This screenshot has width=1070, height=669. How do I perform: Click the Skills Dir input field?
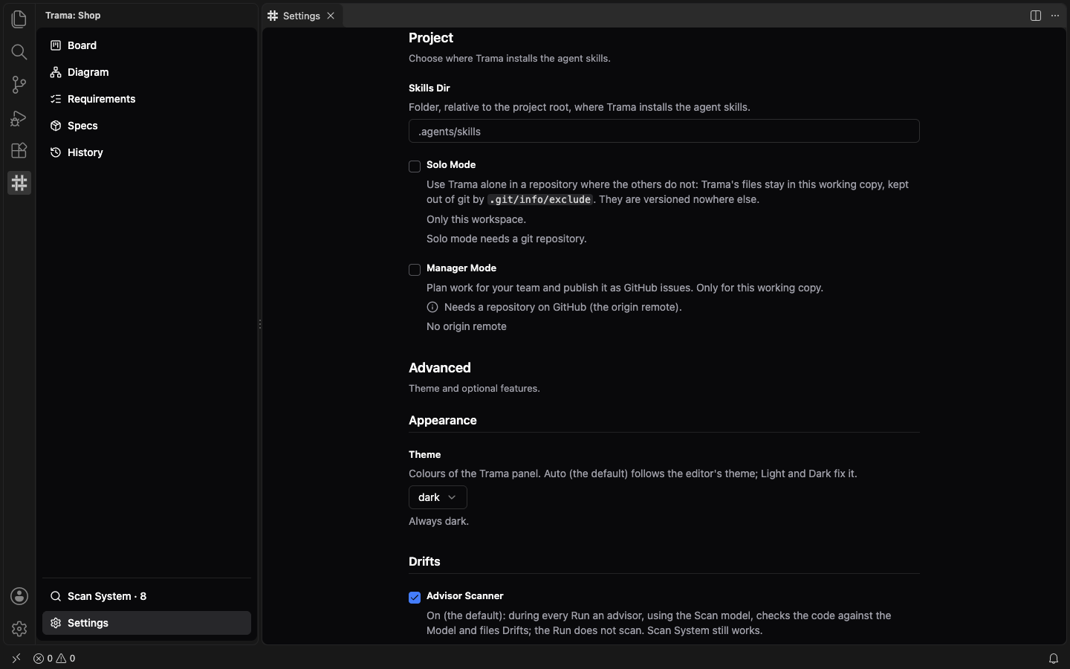pos(664,132)
